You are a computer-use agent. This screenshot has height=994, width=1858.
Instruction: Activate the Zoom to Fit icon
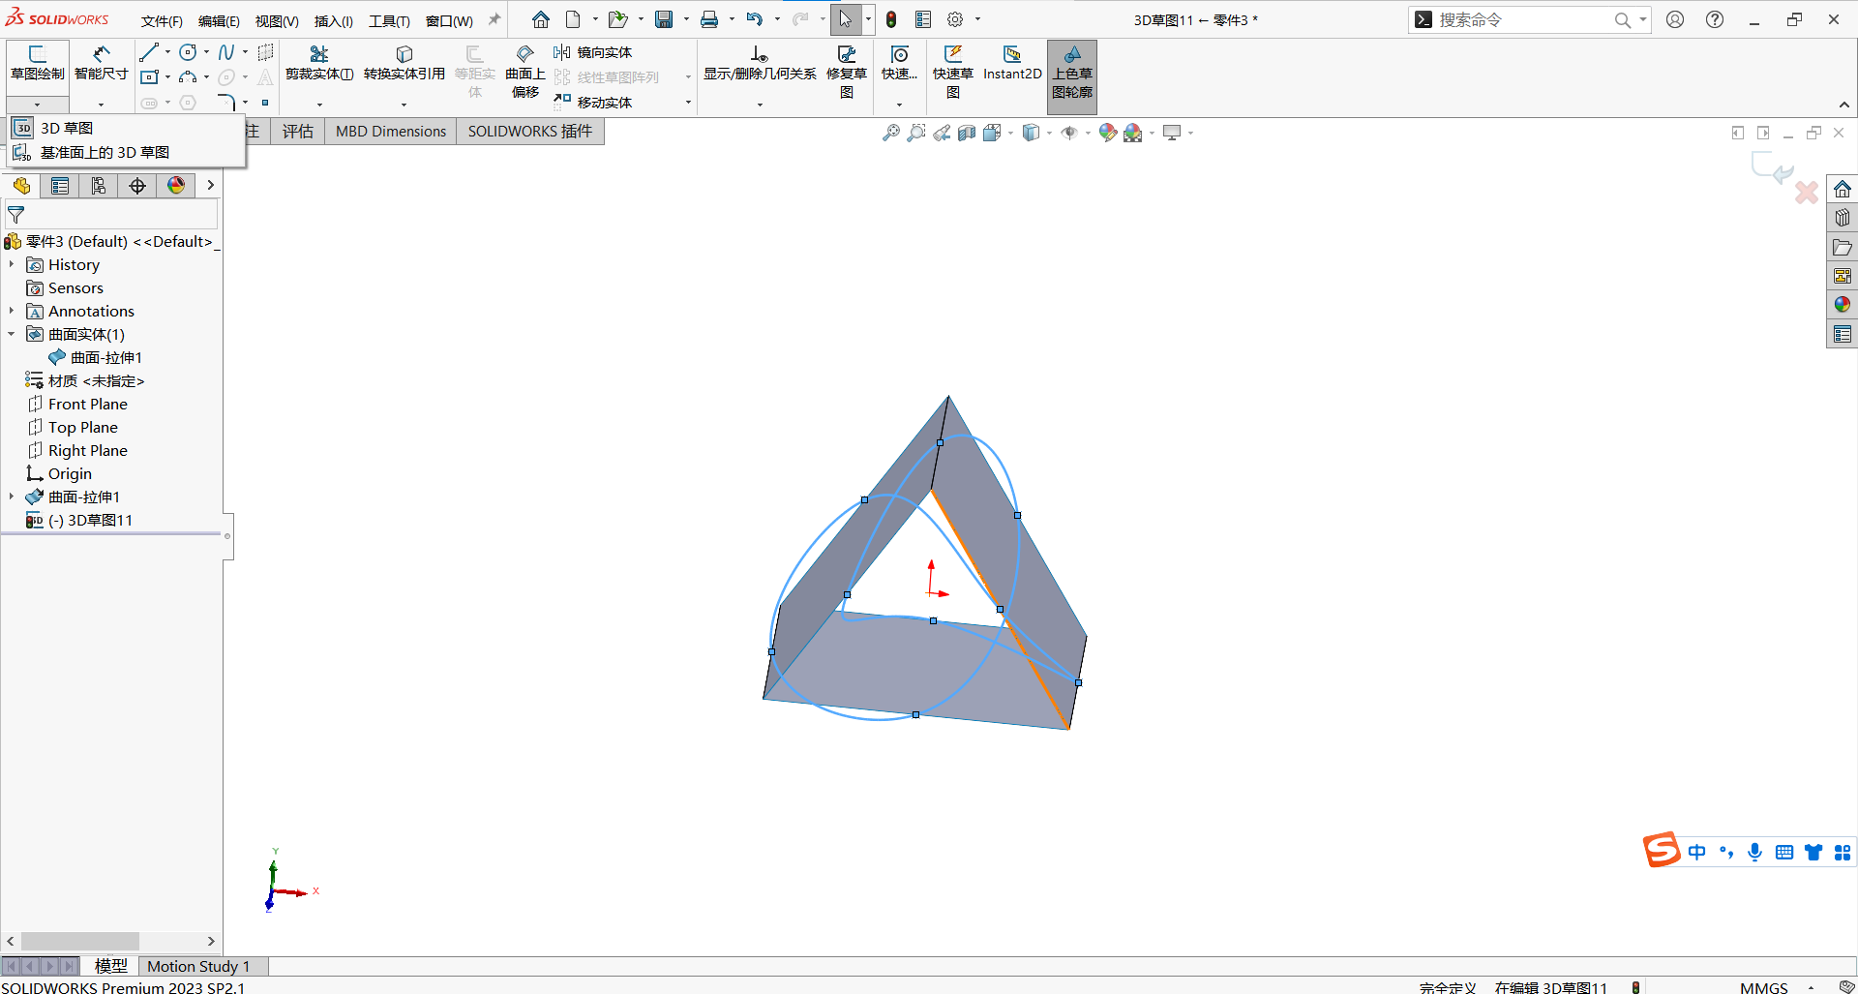point(891,133)
